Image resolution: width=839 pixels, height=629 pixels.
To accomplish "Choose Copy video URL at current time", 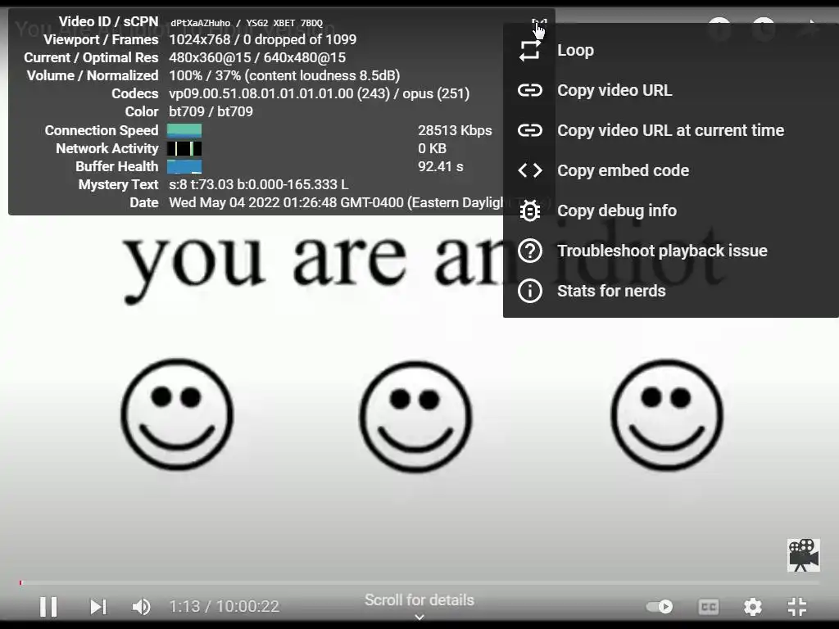I will click(670, 130).
